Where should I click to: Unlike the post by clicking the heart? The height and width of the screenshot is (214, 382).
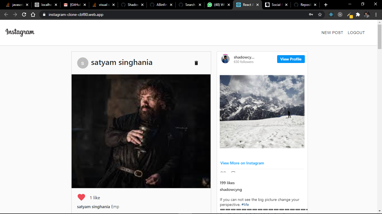tap(81, 197)
